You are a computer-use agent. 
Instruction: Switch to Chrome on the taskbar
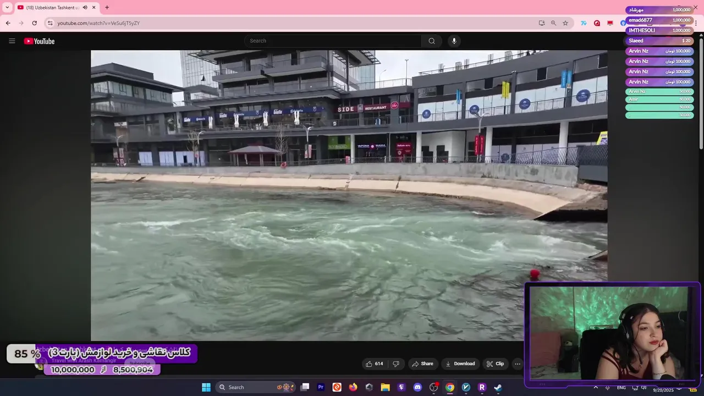(450, 387)
